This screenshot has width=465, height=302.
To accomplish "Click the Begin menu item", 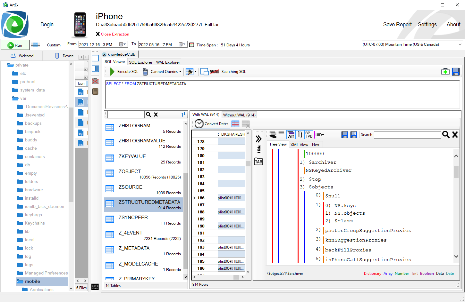I will coord(47,25).
